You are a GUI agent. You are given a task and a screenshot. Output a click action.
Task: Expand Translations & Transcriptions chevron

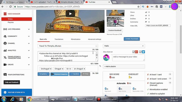point(29,58)
